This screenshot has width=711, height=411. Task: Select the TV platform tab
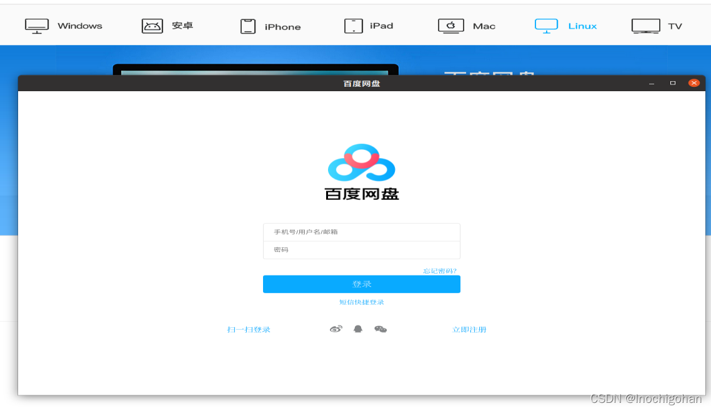point(657,26)
